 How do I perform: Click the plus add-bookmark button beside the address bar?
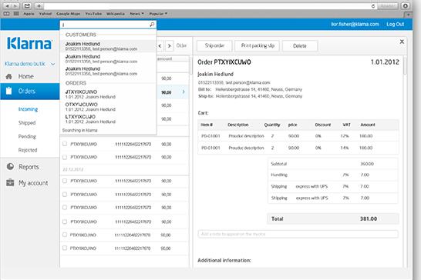(x=39, y=6)
